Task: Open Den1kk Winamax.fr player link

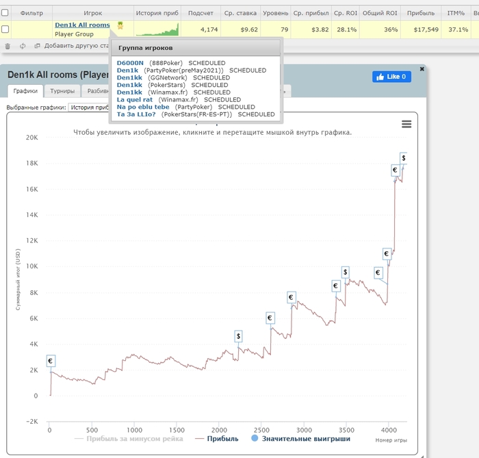Action: (x=129, y=92)
